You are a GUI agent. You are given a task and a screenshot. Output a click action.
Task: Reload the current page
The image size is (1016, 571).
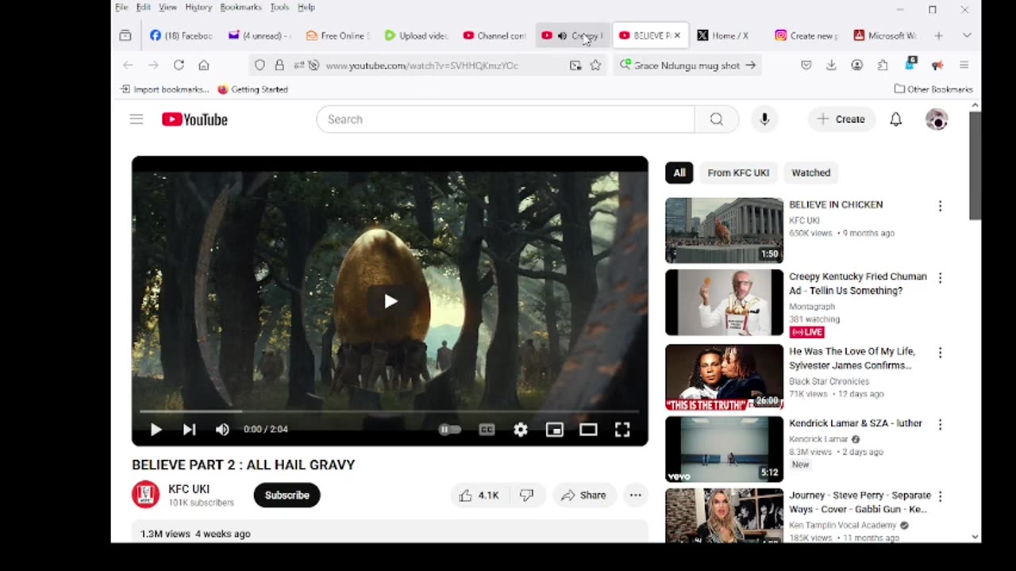tap(179, 65)
